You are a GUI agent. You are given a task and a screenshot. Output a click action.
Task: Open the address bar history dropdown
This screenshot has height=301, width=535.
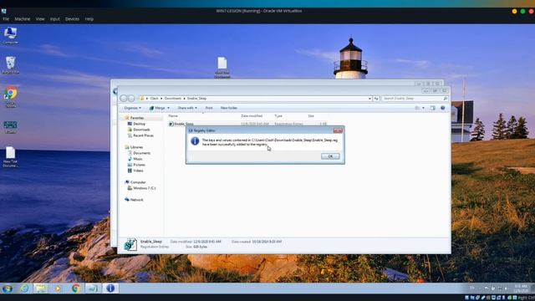(369, 99)
